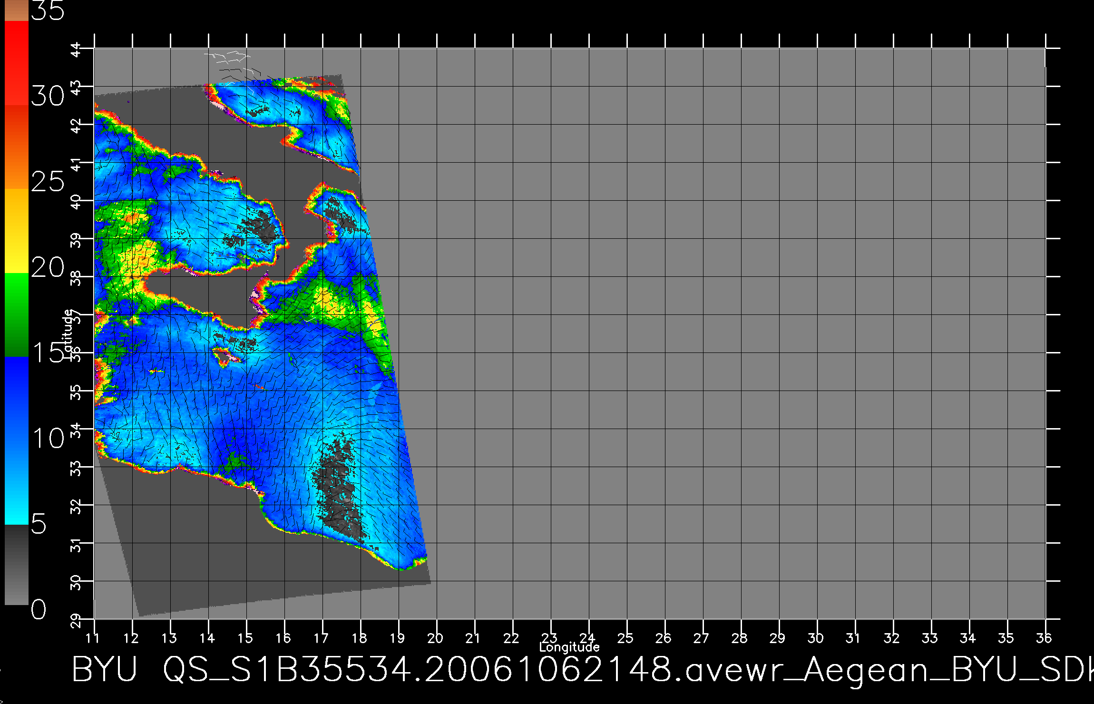
Task: Click latitude tick label '40'
Action: point(76,203)
